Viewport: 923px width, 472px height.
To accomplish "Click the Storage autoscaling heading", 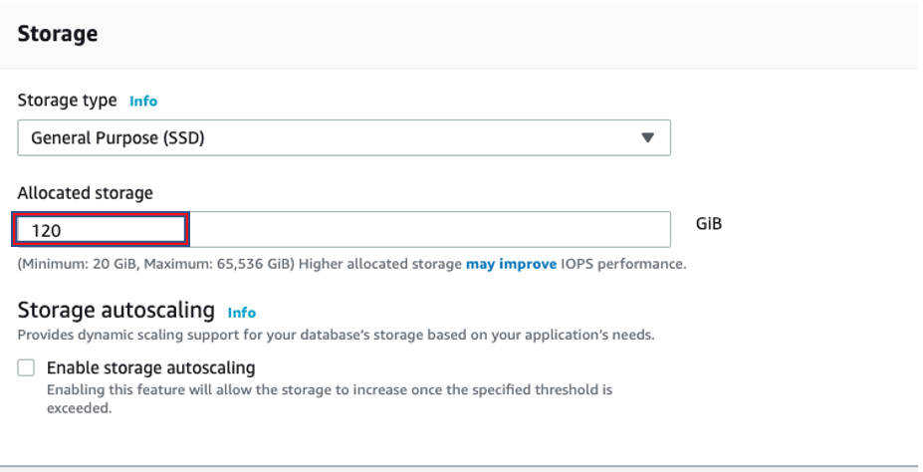I will pos(116,311).
